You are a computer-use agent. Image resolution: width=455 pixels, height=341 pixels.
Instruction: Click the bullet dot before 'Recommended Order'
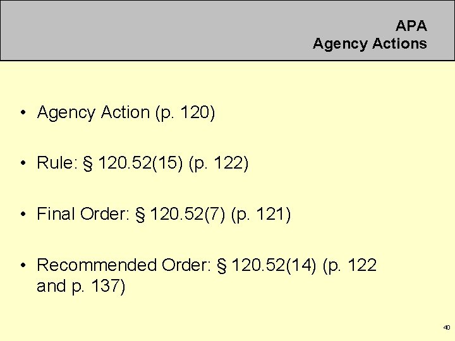23,265
